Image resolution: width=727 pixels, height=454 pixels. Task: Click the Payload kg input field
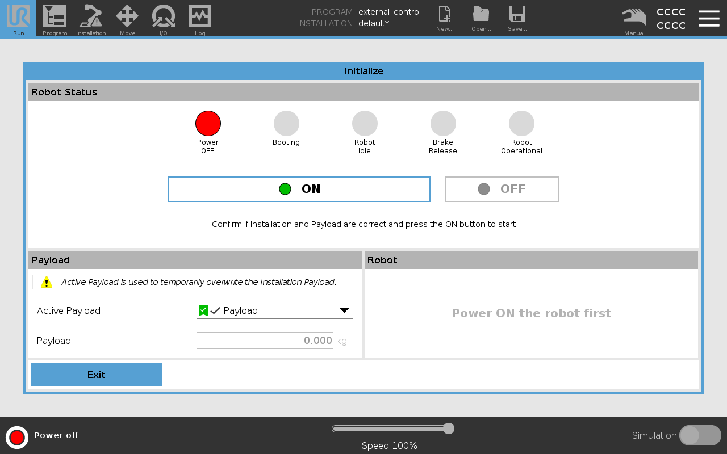click(265, 340)
